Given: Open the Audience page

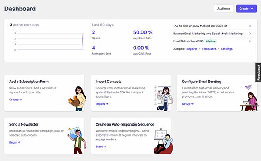Looking at the screenshot, I should point(224,9).
